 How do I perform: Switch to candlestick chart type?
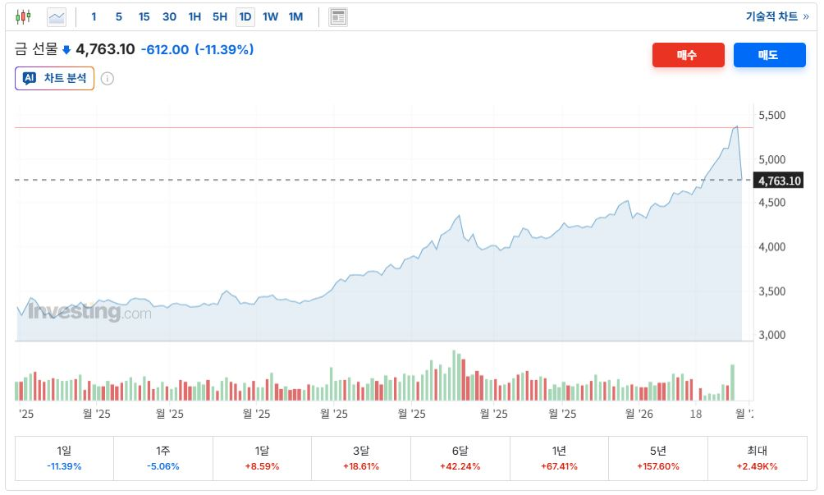point(23,16)
